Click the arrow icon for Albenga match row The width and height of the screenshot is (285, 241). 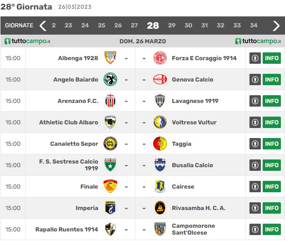255,58
